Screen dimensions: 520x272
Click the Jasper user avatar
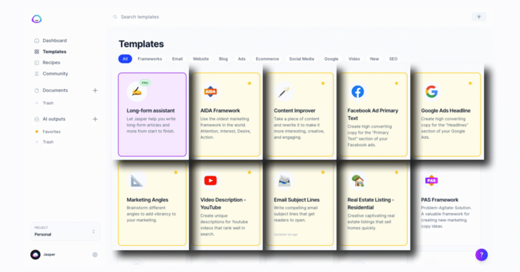(36, 254)
